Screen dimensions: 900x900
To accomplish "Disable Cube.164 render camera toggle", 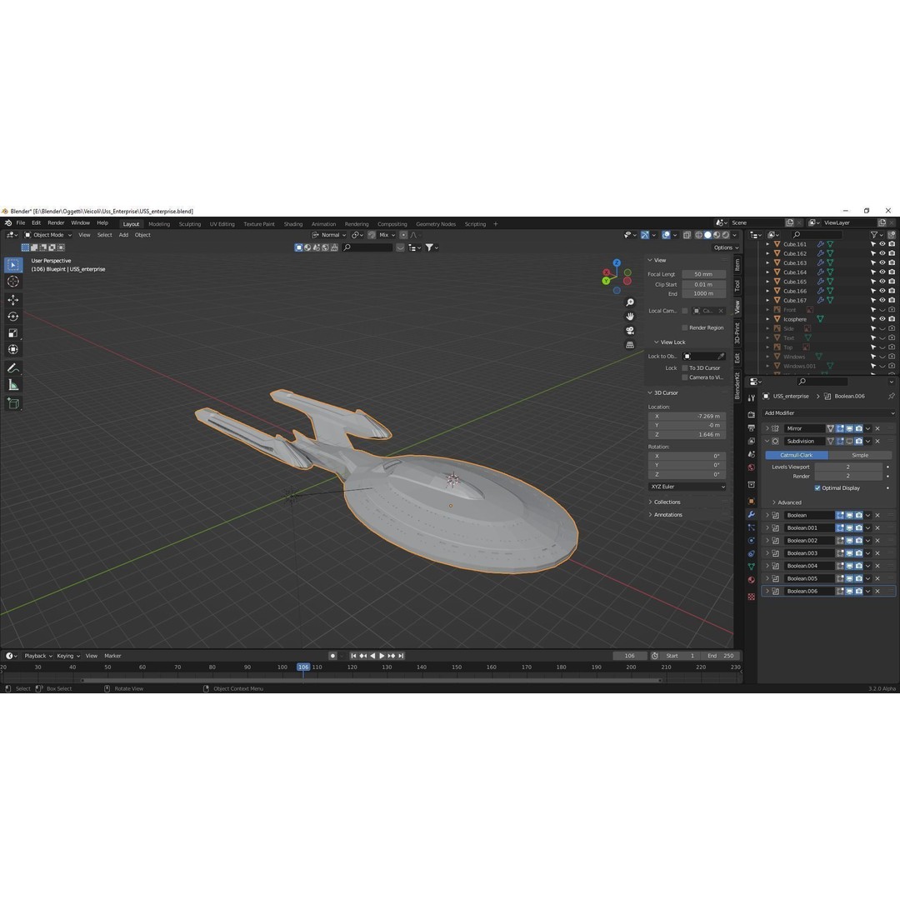I will [892, 272].
